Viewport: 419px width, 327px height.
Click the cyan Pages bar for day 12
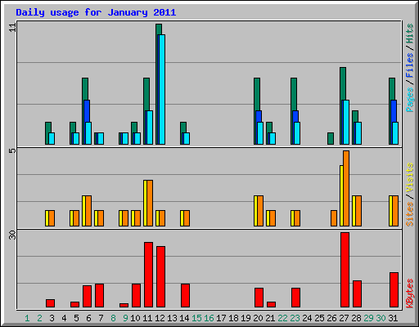(x=162, y=89)
